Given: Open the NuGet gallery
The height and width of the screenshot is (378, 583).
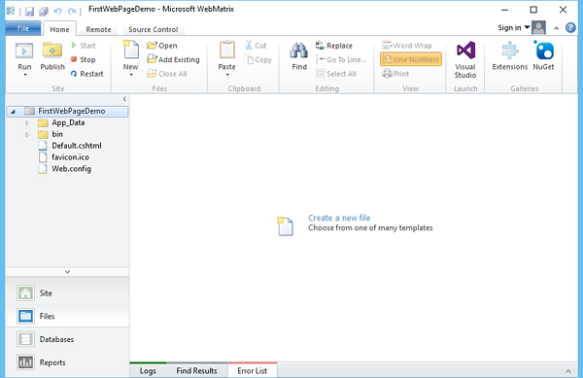Looking at the screenshot, I should coord(543,55).
